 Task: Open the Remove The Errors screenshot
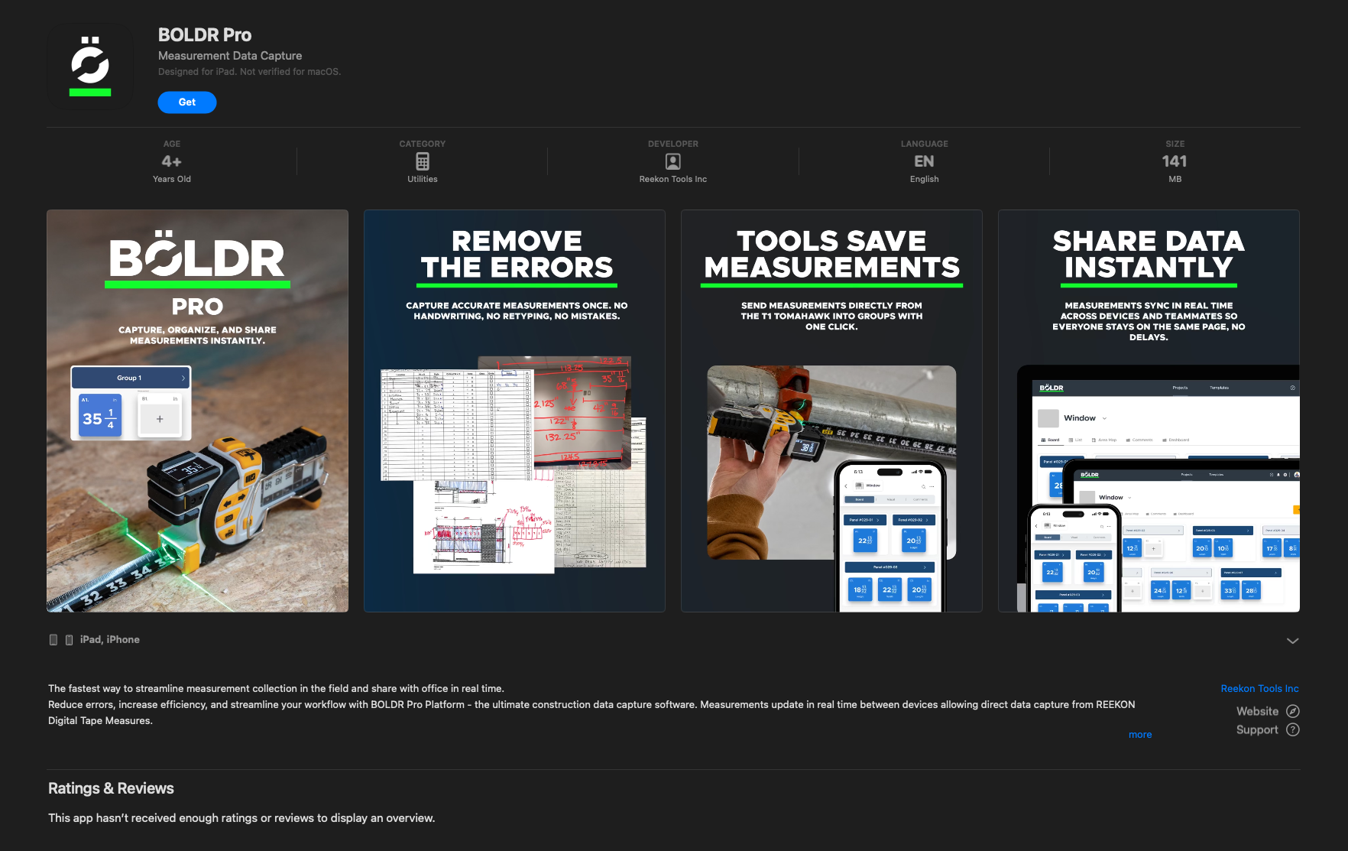tap(514, 411)
